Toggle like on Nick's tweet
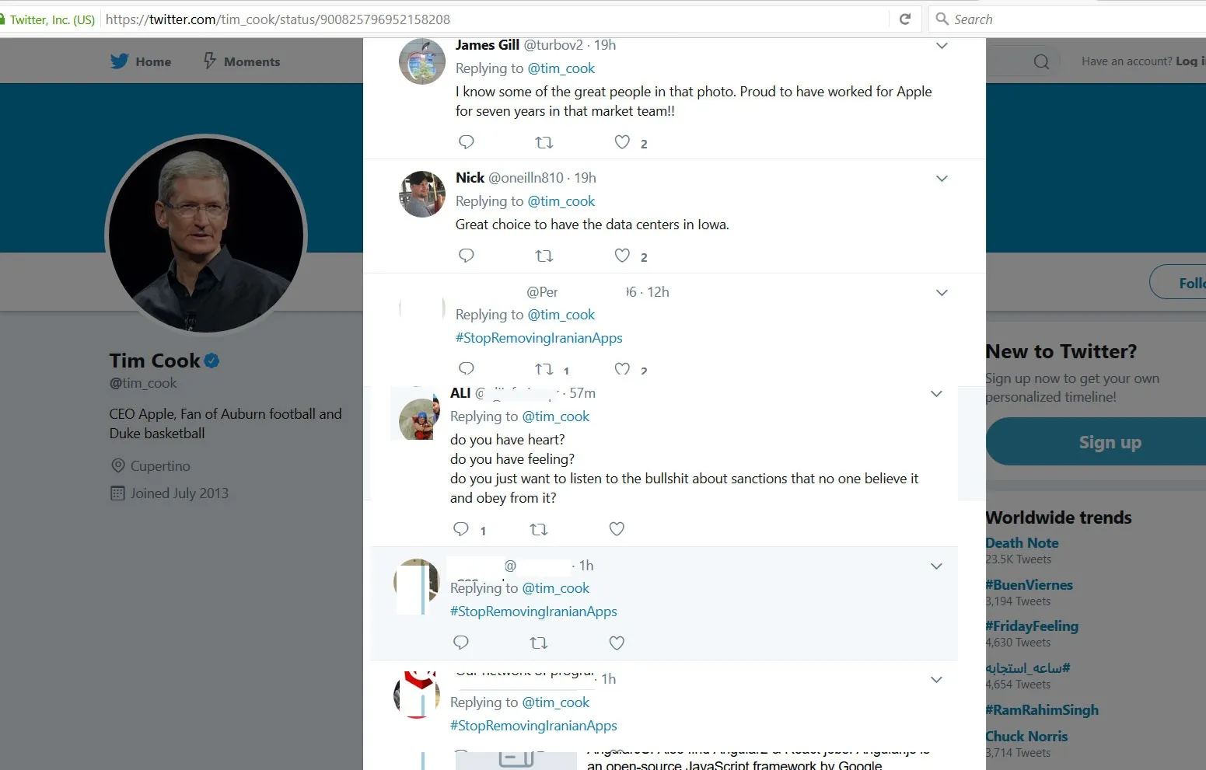Screen dimensions: 1206x770 (x=622, y=256)
